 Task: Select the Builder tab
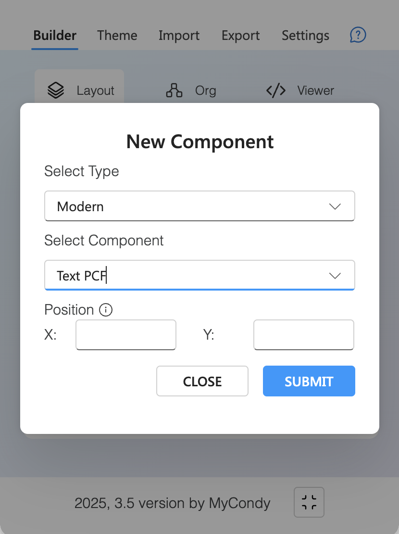[x=55, y=36]
